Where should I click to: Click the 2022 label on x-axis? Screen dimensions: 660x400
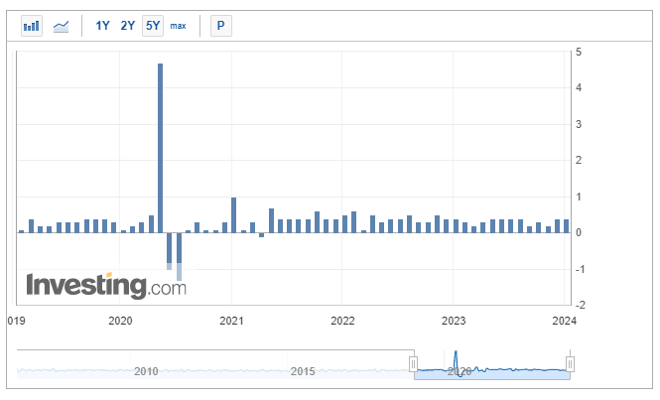(x=342, y=321)
